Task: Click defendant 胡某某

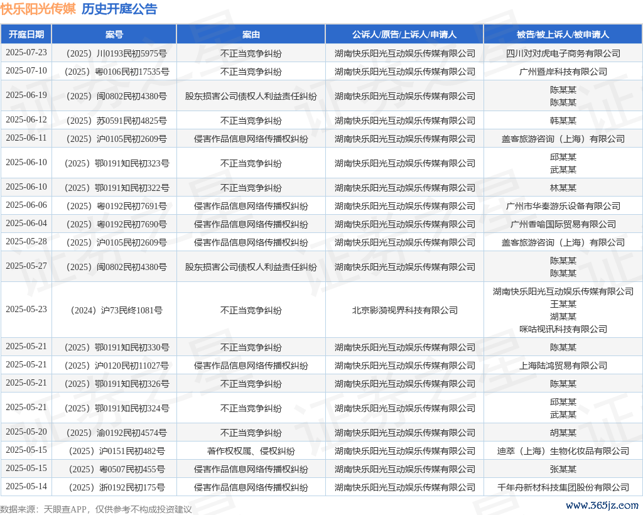Action: 563,433
